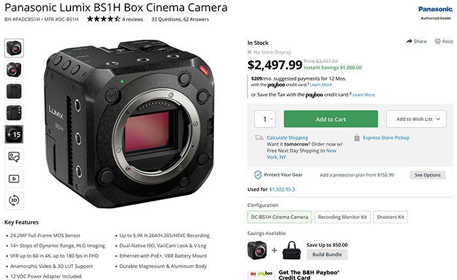Expand the used price offer chevron
The height and width of the screenshot is (280, 457).
point(294,189)
